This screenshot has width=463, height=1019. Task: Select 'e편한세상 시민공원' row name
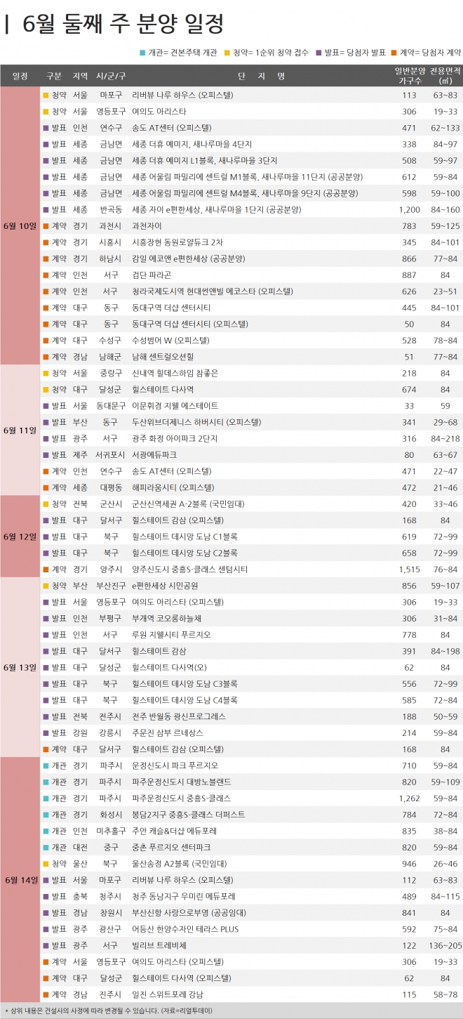pos(165,586)
